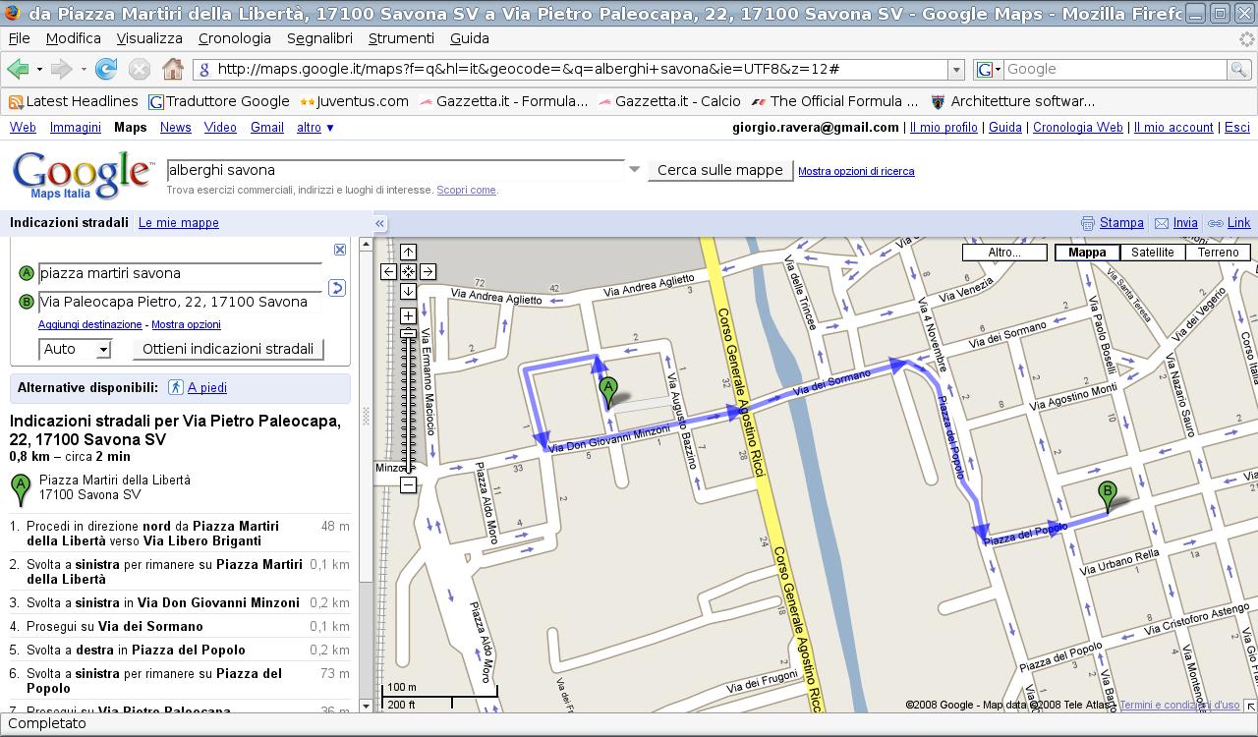Click the swap start and destination icon
1258x737 pixels.
click(x=336, y=288)
